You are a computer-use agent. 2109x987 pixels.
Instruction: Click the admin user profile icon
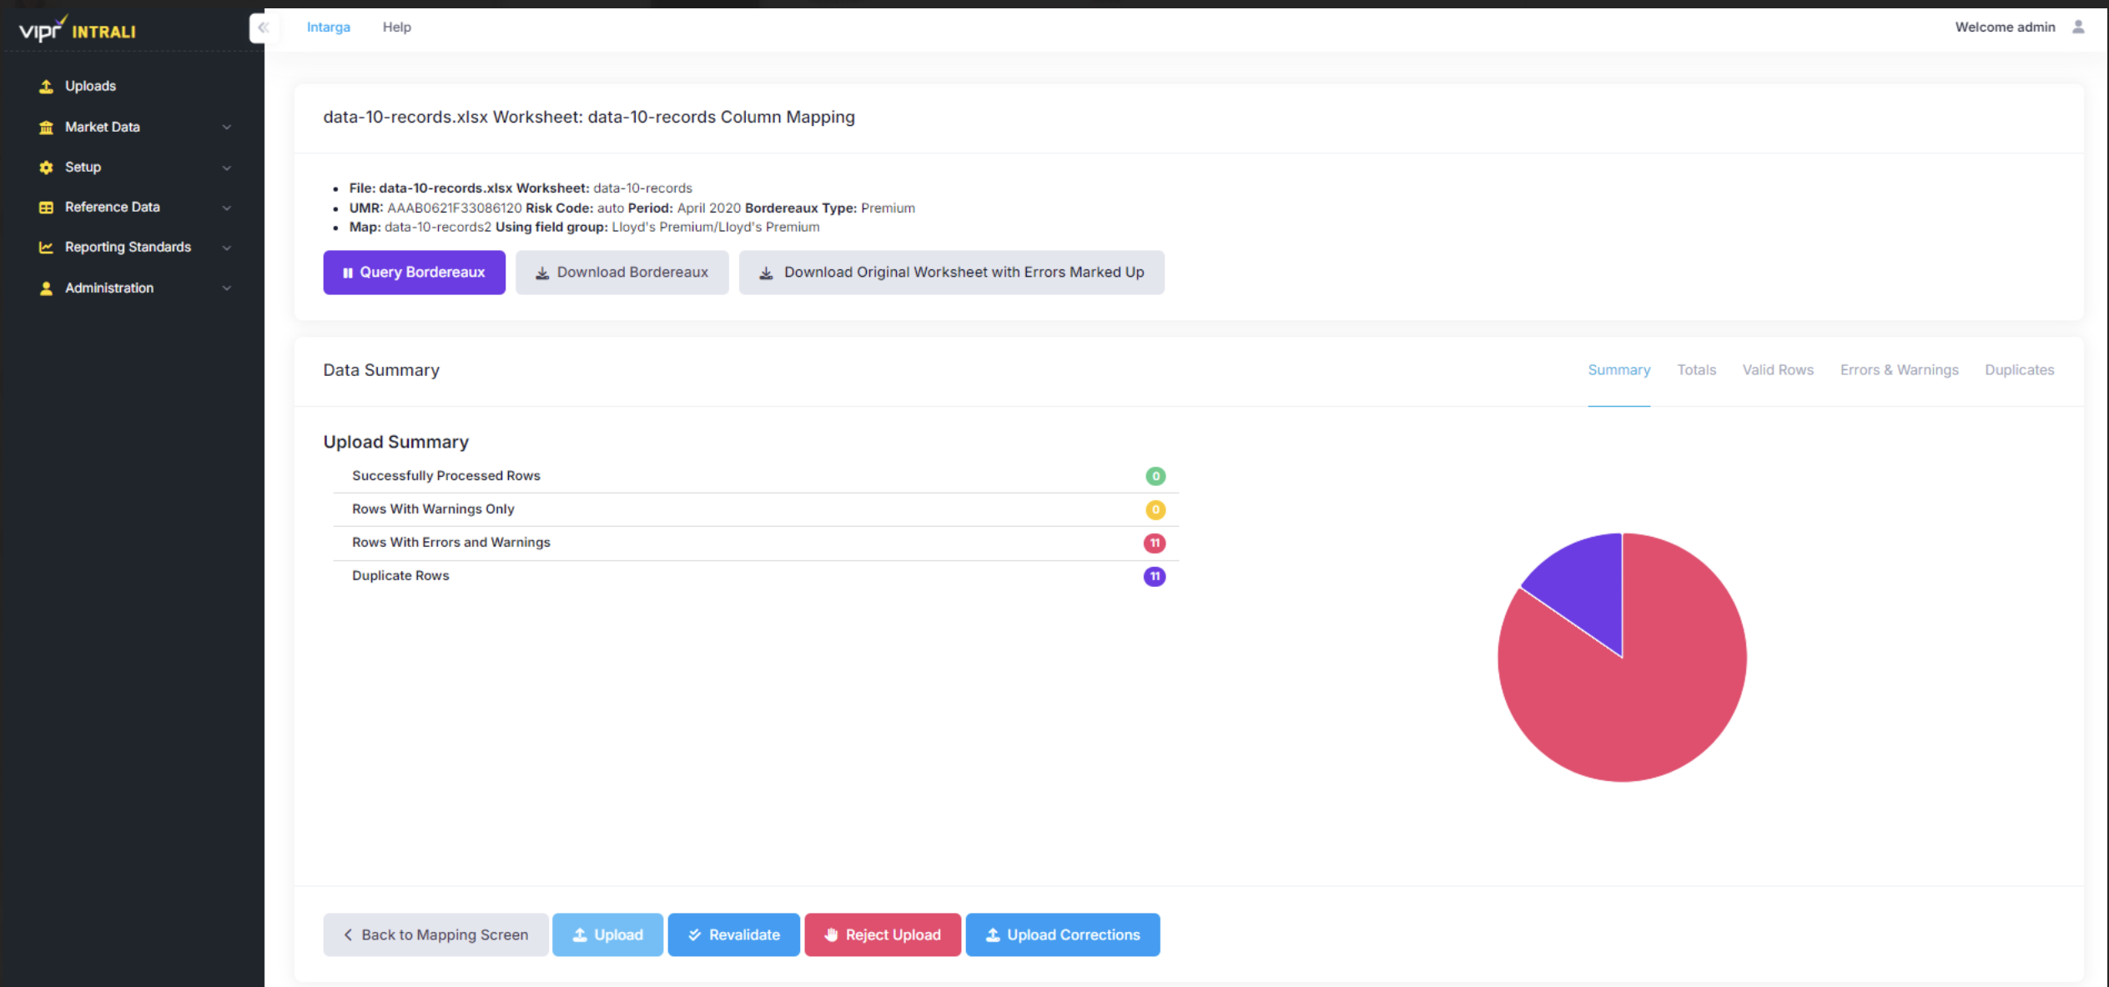click(x=2078, y=28)
